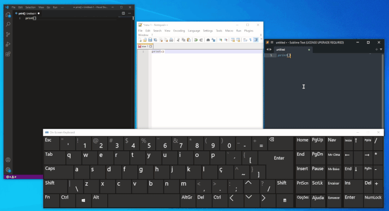The height and width of the screenshot is (211, 389).
Task: Click VS Code status bar errors indicator
Action: (x=11, y=177)
